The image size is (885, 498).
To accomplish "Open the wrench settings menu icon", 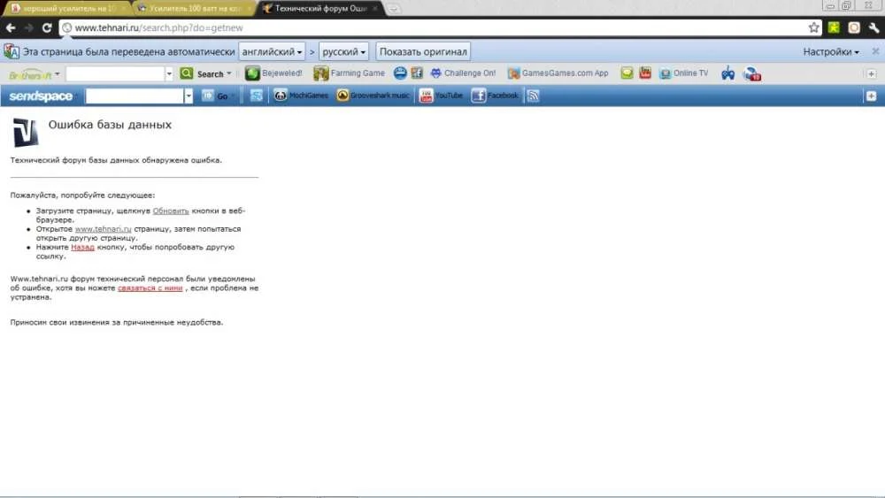I will tap(874, 27).
